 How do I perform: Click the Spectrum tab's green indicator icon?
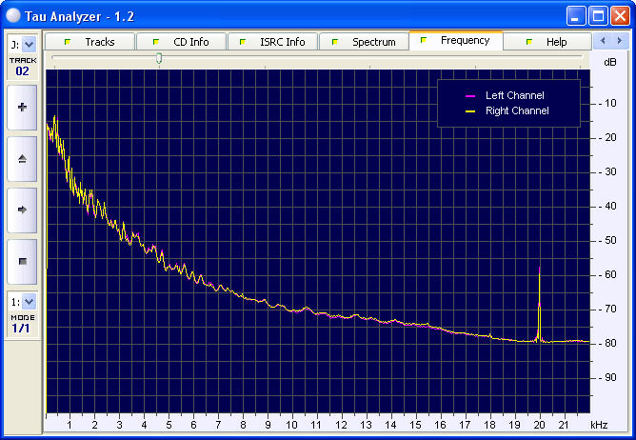pyautogui.click(x=335, y=41)
